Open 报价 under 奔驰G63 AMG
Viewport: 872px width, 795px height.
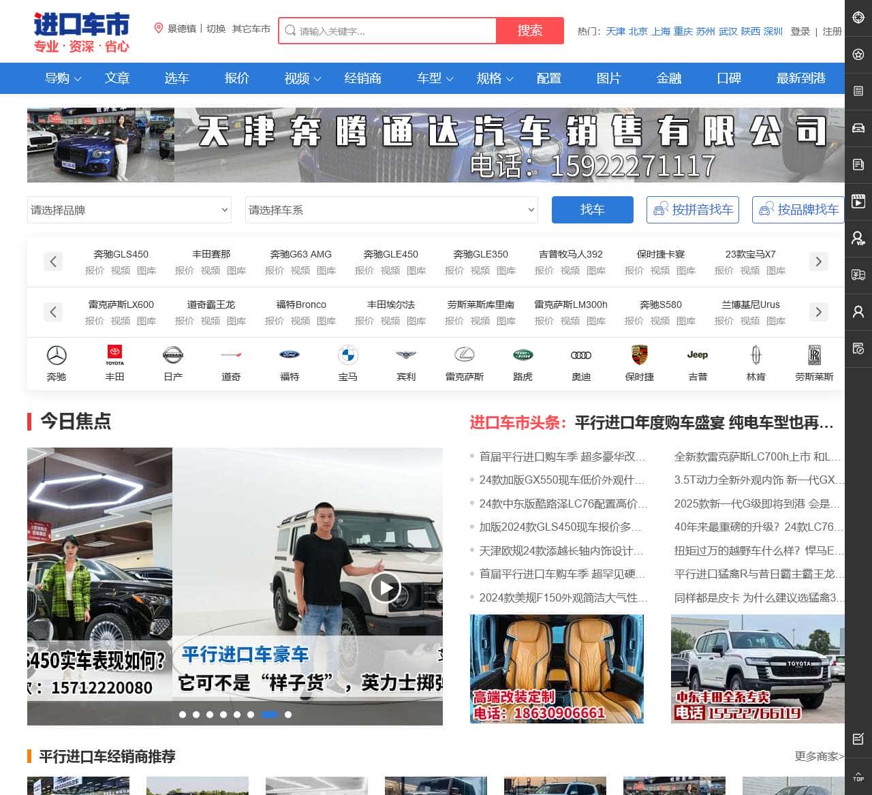click(275, 270)
